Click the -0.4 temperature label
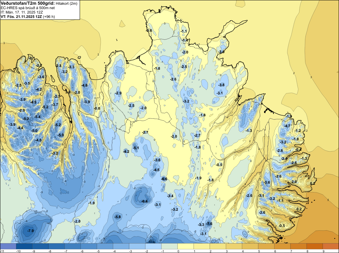Screen dimensions: 339x253 tap(298, 150)
